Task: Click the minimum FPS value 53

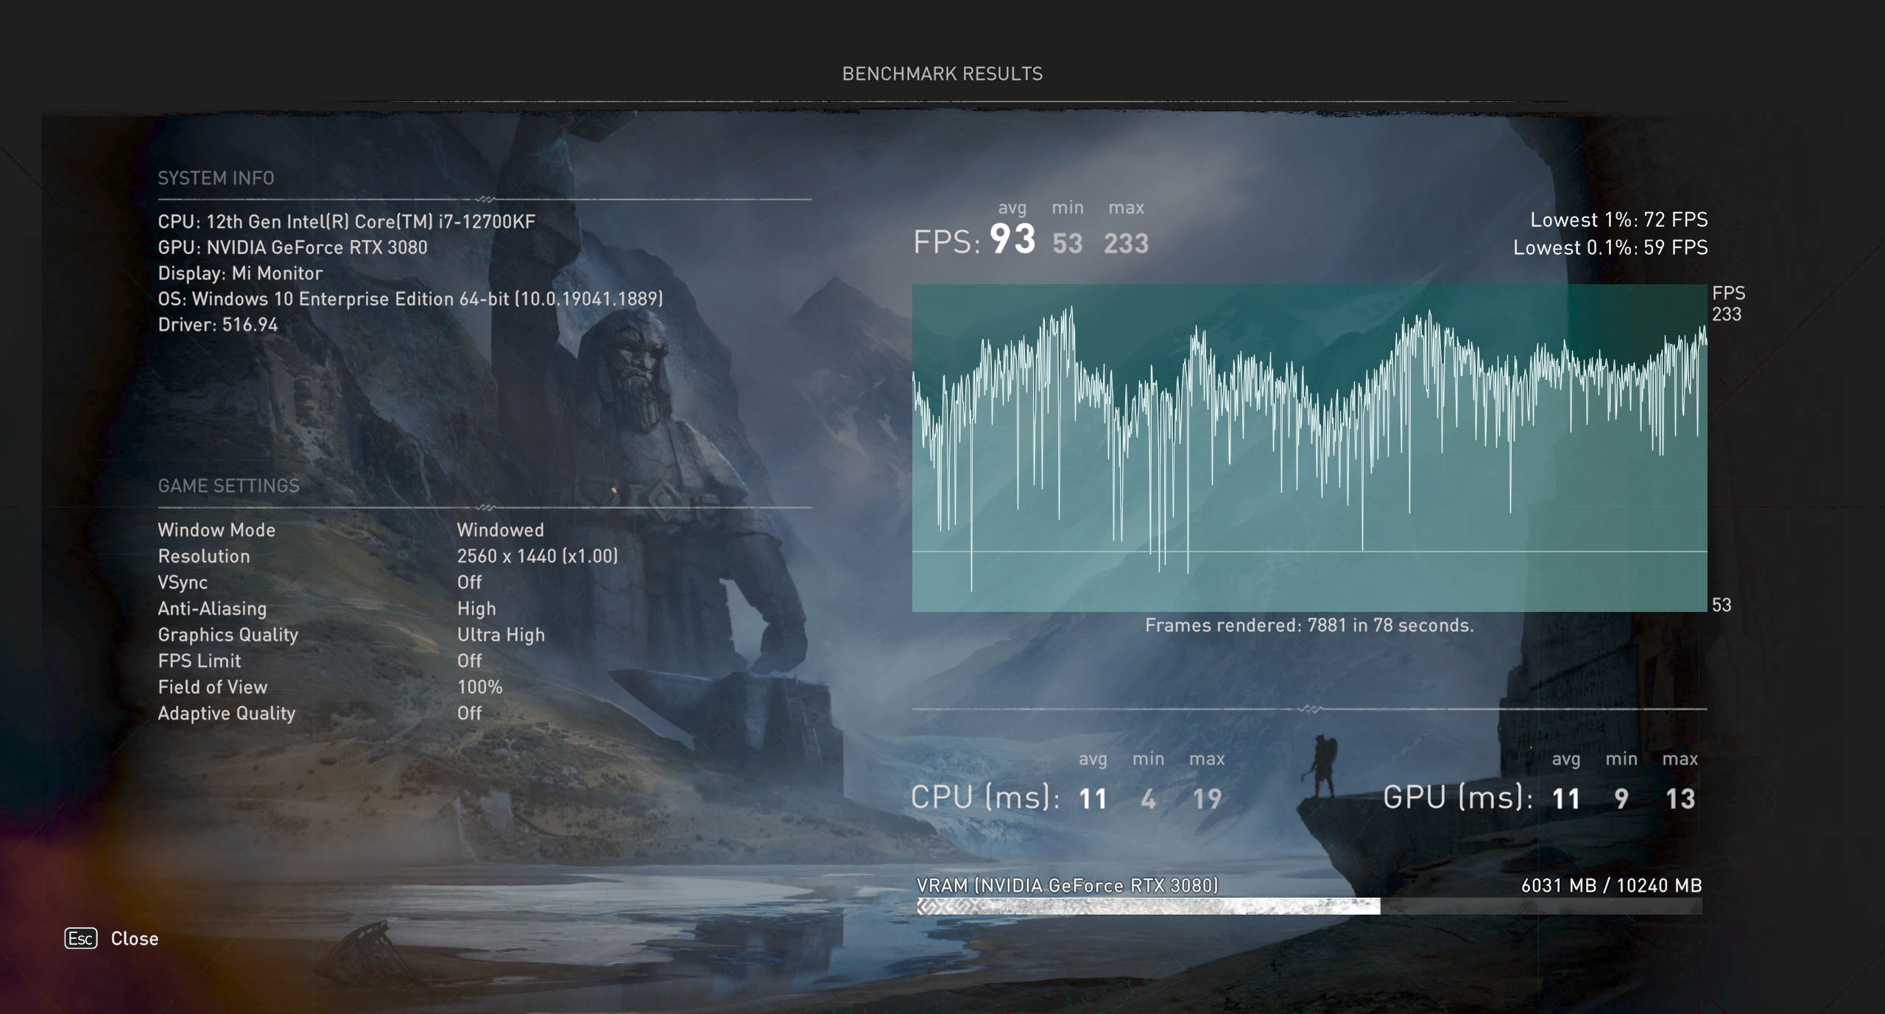Action: pyautogui.click(x=1068, y=243)
